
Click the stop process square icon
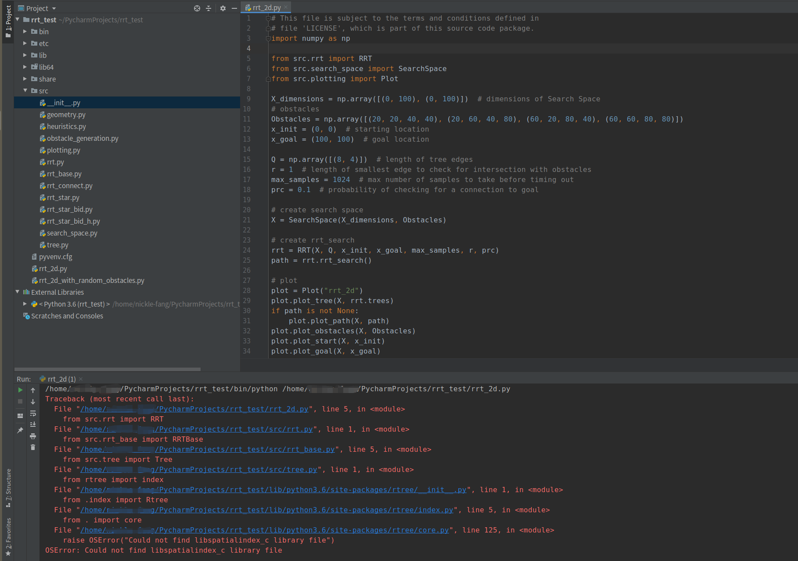point(20,401)
